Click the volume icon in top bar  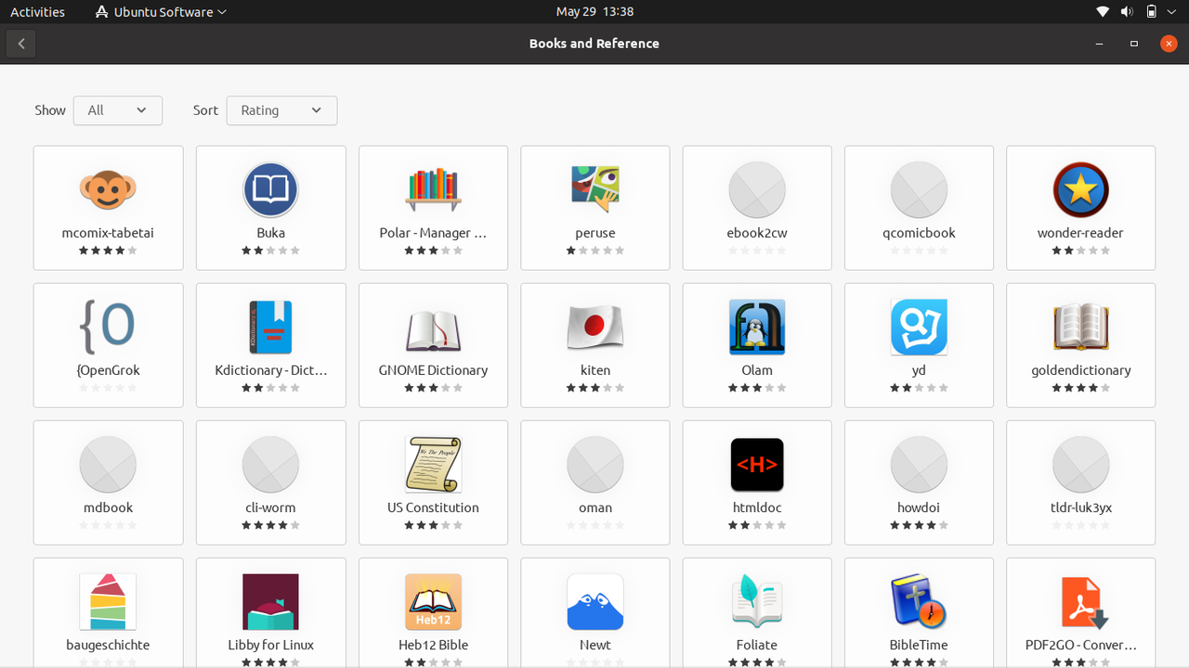click(x=1127, y=12)
